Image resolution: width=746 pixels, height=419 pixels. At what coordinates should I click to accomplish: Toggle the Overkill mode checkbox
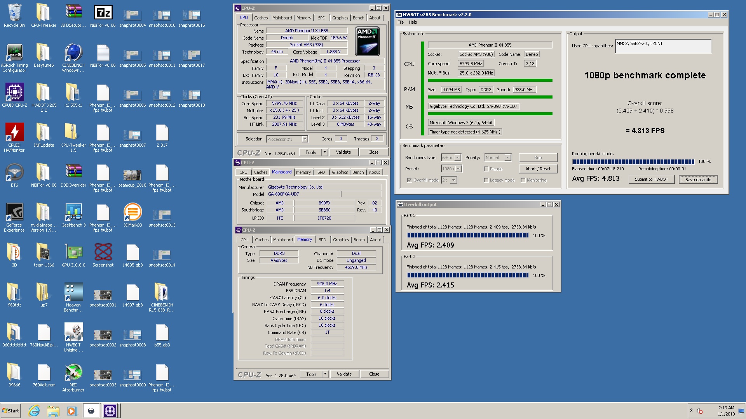point(410,180)
